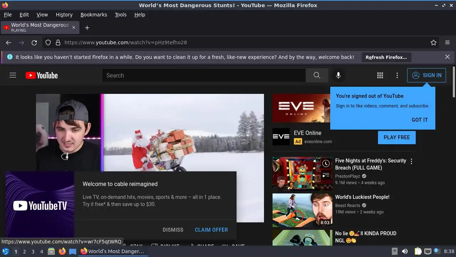Screen dimensions: 456x257
Task: Open the Help menu
Action: [140, 15]
